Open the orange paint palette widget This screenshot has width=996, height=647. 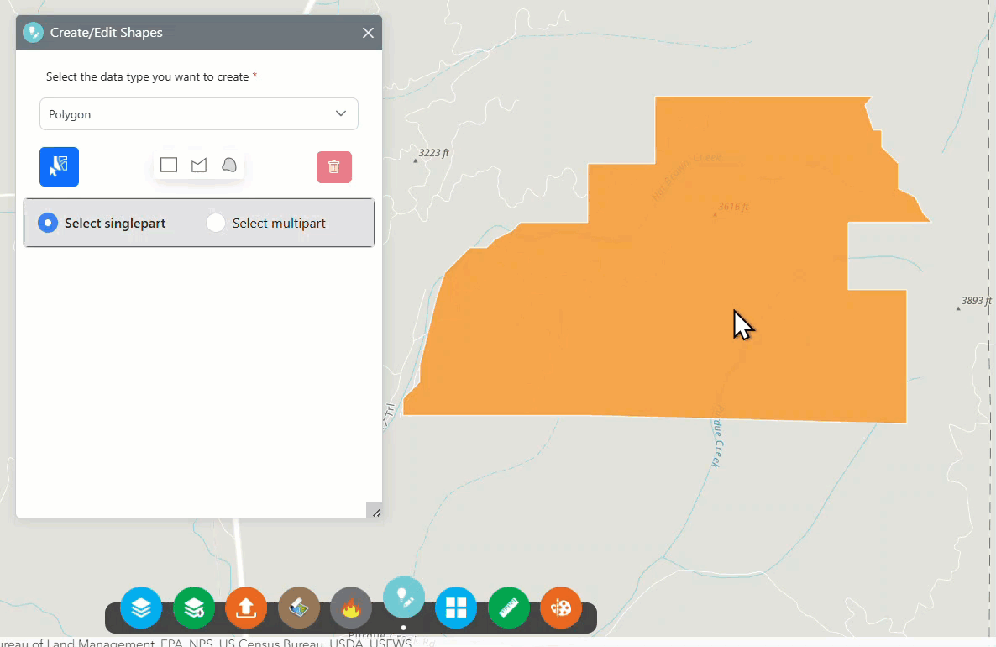click(561, 608)
